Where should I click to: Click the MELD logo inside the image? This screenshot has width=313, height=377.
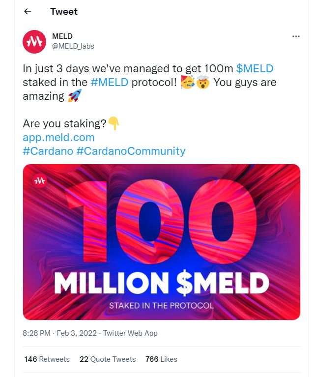(x=40, y=180)
